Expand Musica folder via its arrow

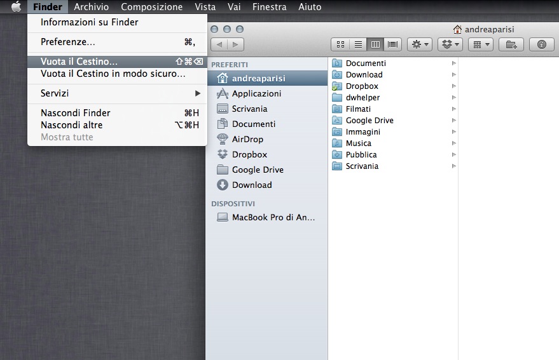[454, 143]
